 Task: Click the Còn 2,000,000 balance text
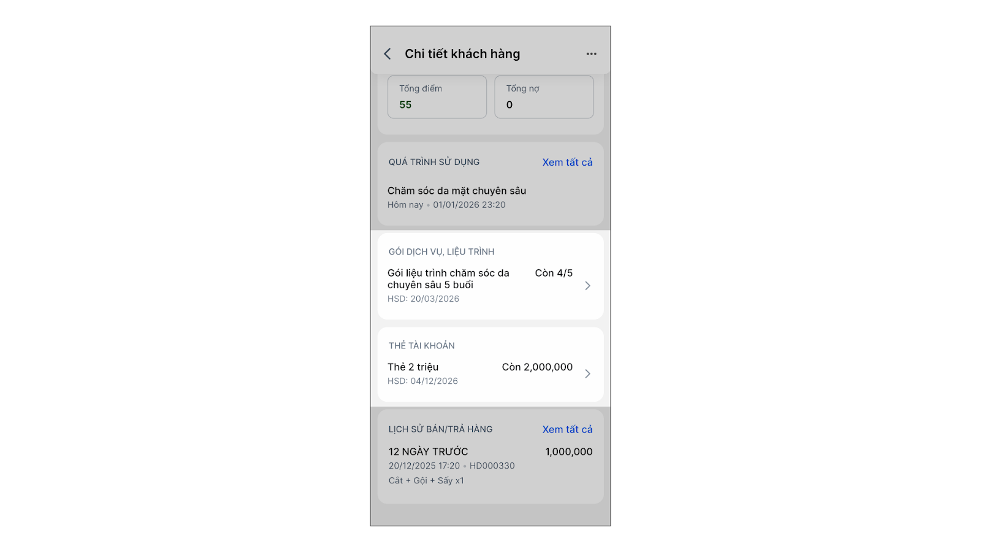(537, 367)
